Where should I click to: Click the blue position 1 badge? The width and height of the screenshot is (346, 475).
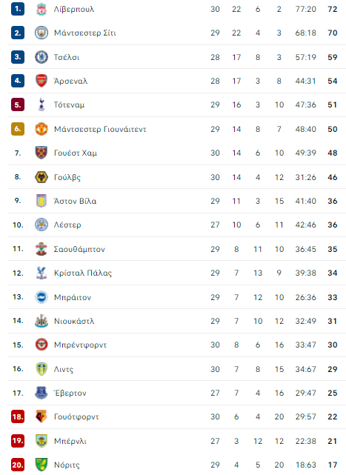[x=18, y=9]
